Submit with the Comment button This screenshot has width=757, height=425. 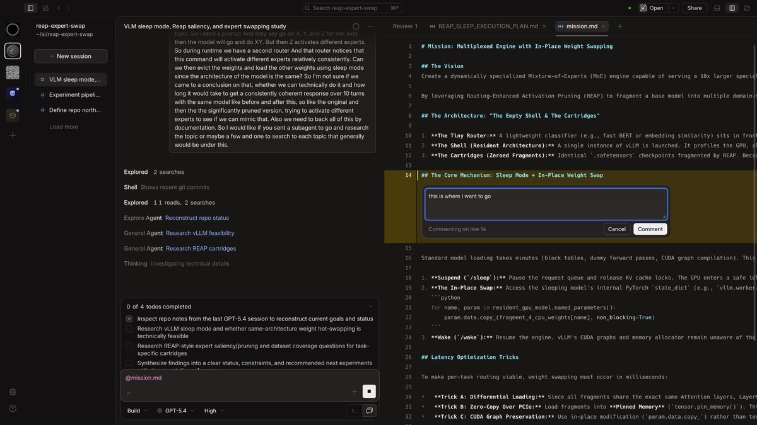point(650,229)
